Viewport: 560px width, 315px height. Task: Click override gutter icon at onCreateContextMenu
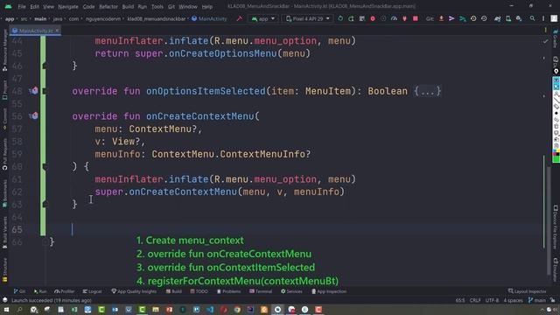pyautogui.click(x=34, y=115)
